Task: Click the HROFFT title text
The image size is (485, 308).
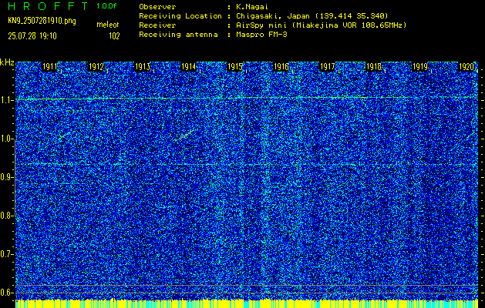Action: click(48, 6)
